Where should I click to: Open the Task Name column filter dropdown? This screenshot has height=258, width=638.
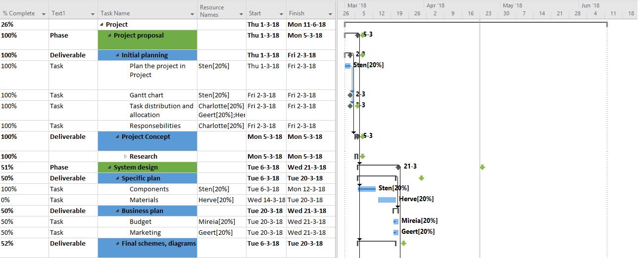pyautogui.click(x=192, y=14)
